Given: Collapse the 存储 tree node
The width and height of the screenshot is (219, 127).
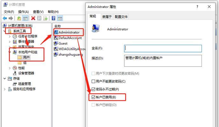Looking at the screenshot, I should pos(5,78).
